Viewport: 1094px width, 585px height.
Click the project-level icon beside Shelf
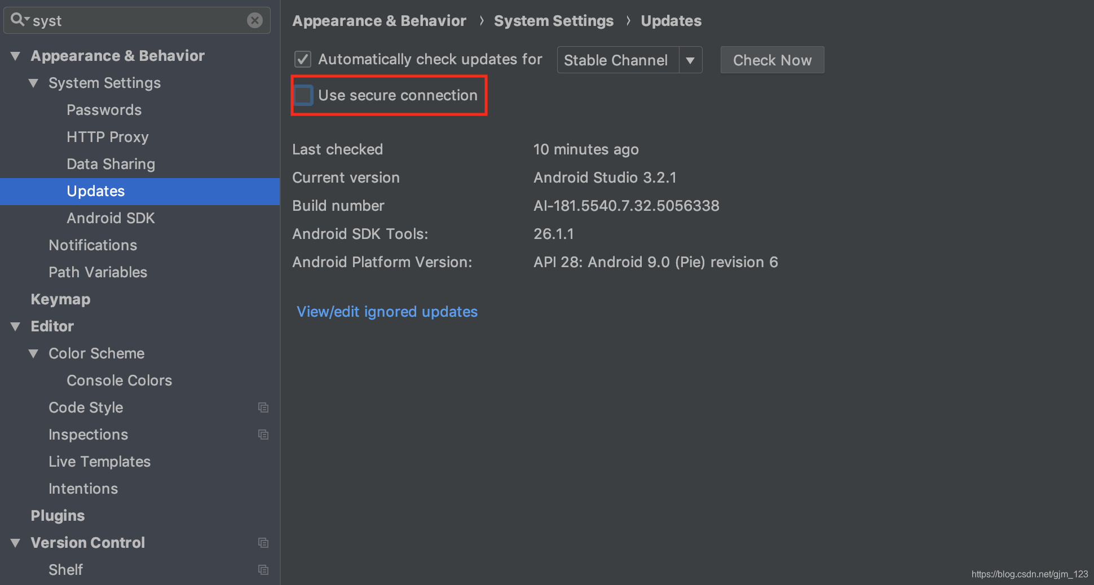pyautogui.click(x=263, y=570)
